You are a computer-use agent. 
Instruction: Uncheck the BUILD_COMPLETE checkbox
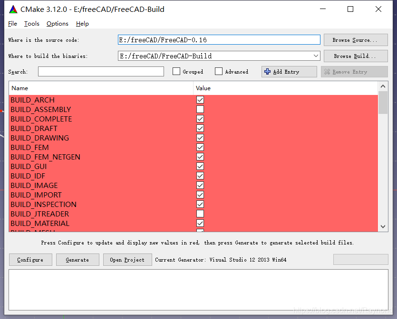[200, 119]
